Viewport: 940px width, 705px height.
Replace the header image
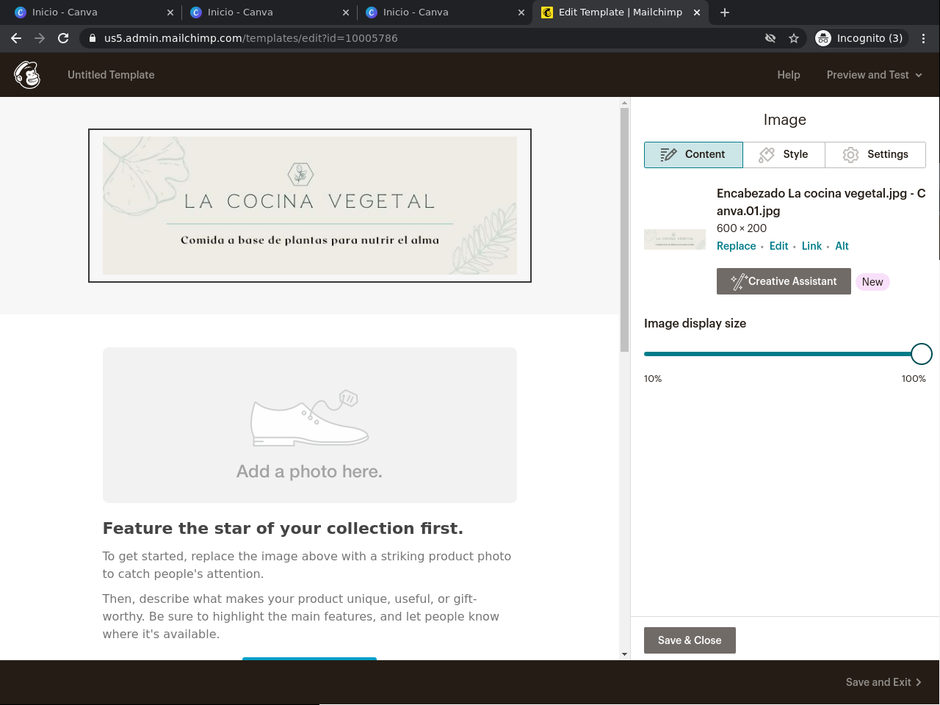pos(736,246)
